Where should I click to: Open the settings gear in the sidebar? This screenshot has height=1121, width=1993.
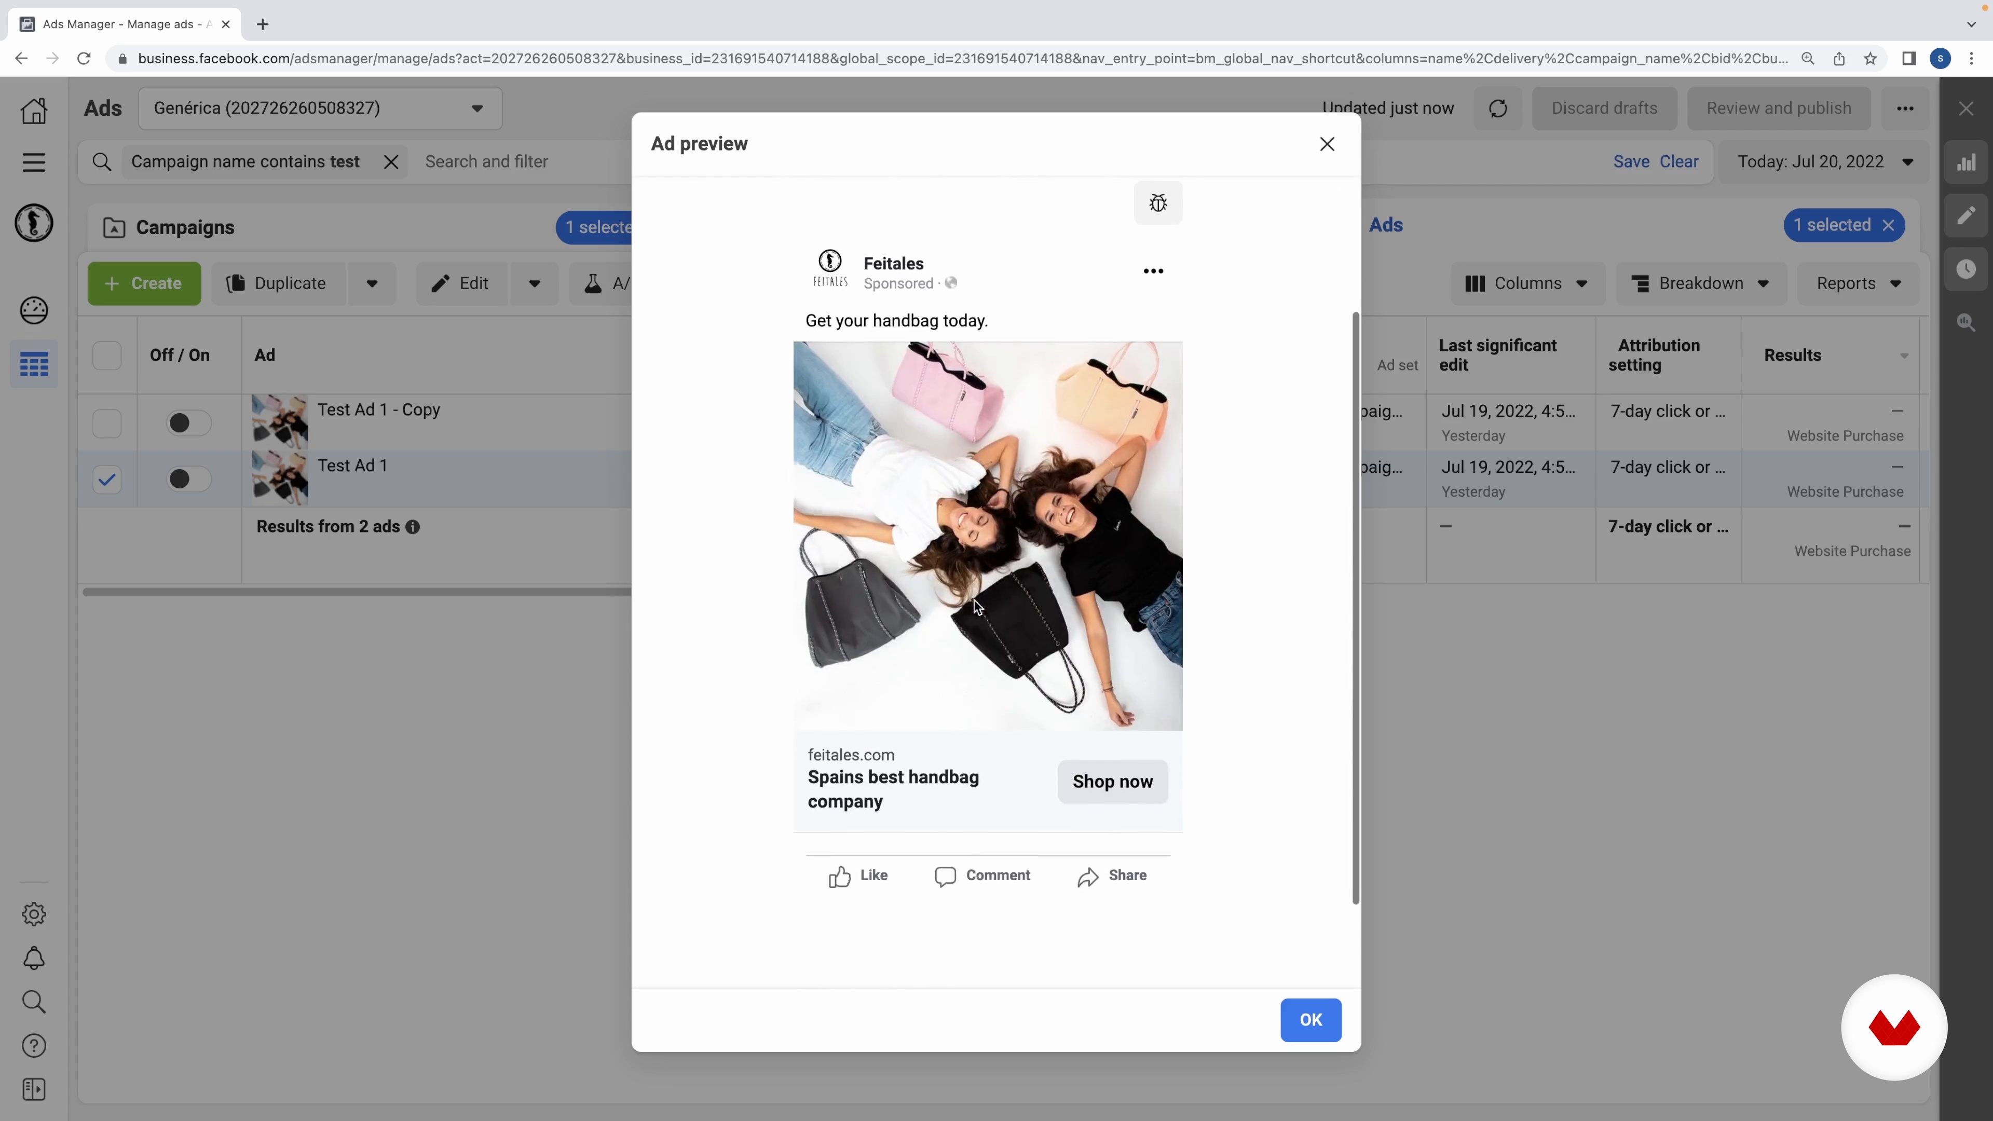click(34, 913)
